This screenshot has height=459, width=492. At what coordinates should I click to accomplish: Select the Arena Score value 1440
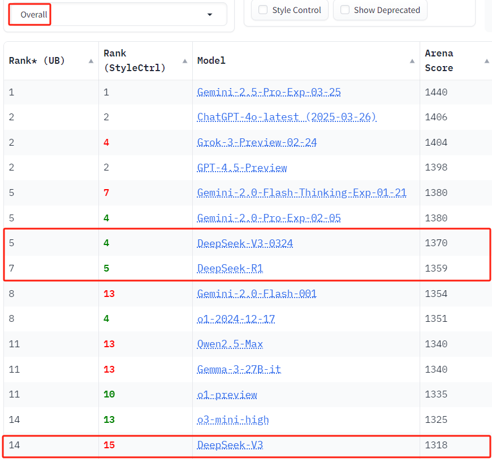(436, 92)
